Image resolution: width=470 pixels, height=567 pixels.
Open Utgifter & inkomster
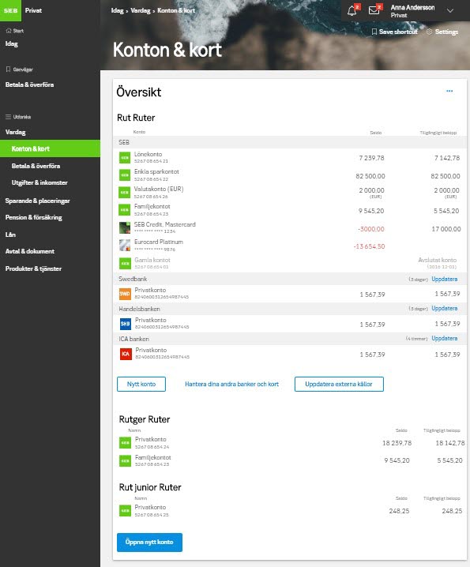39,182
